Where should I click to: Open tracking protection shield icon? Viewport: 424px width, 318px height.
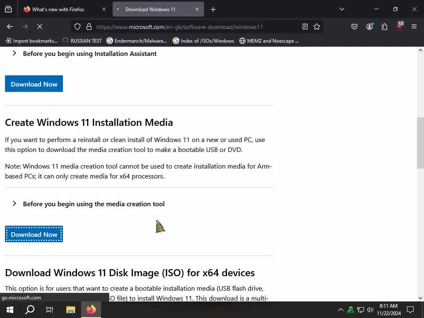pos(77,26)
